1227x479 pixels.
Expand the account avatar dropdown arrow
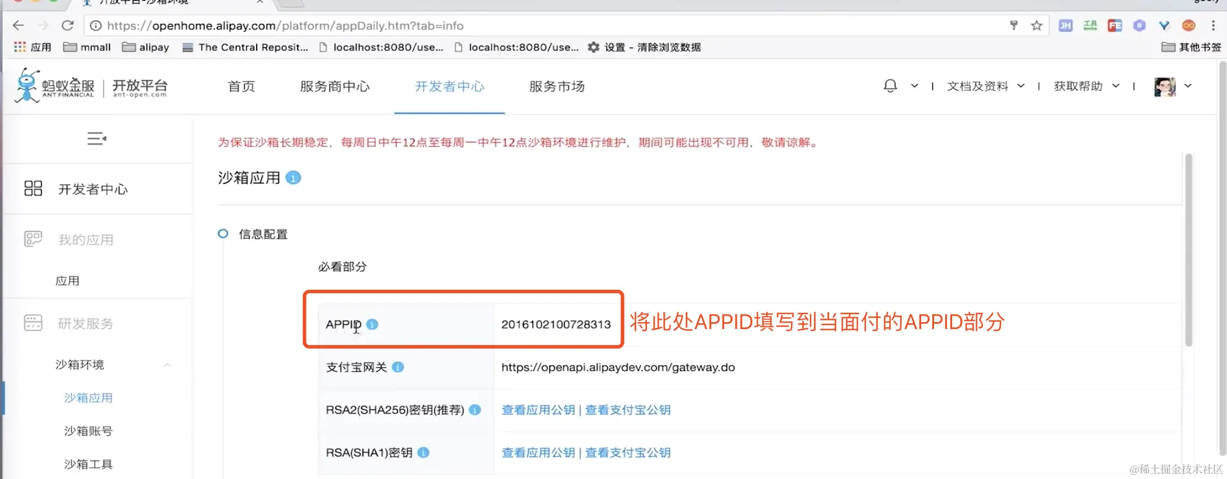(x=1188, y=86)
